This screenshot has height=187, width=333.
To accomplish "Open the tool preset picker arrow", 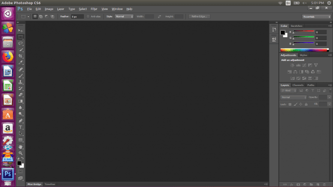I will tap(28, 16).
